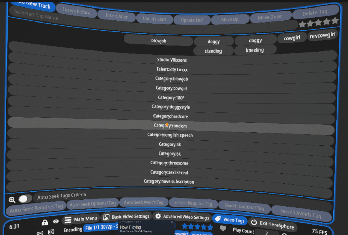The image size is (348, 235).
Task: Select Category:180° tag row
Action: tap(171, 98)
